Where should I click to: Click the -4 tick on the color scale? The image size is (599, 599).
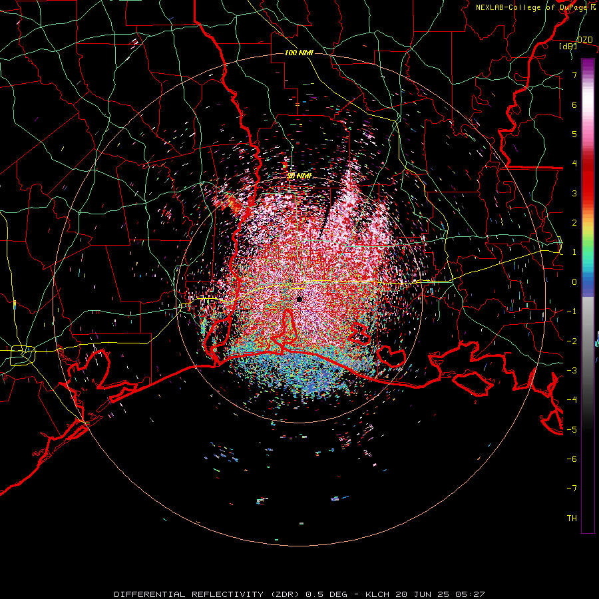[572, 400]
